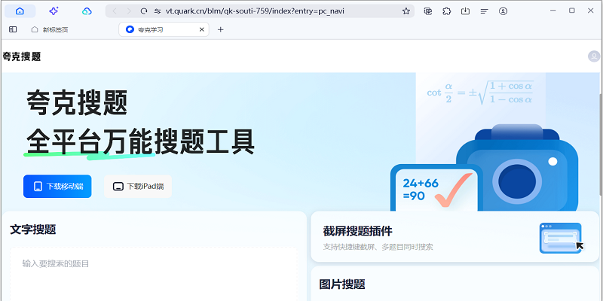Screen dimensions: 603x301
Task: Open the cloud drive icon
Action: click(x=87, y=11)
